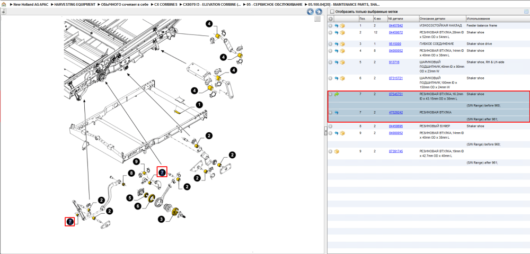
Task: Click round add icon for part 87391745
Action: pos(331,151)
